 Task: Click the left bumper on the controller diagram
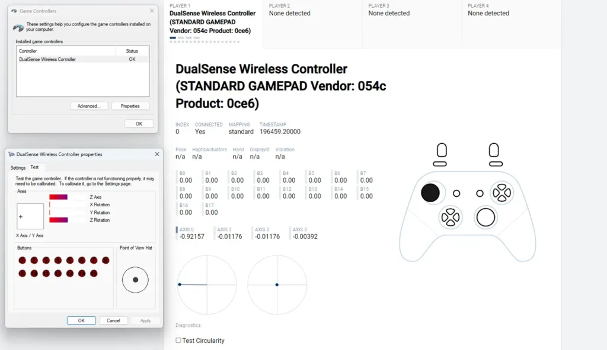click(440, 164)
